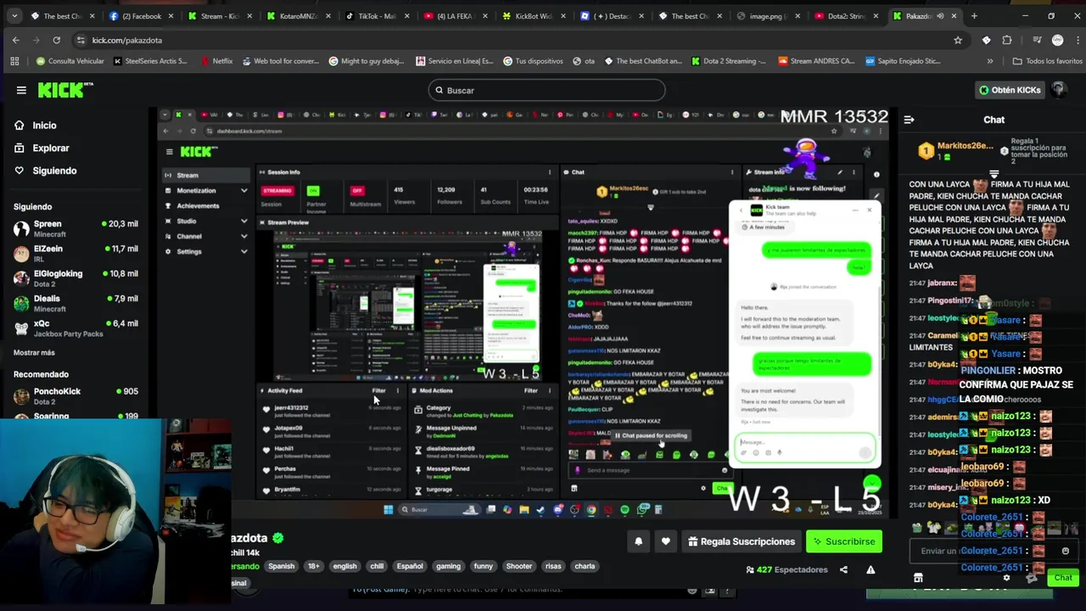Viewport: 1086px width, 611px height.
Task: Click the share icon next to Espectadores
Action: (x=843, y=569)
